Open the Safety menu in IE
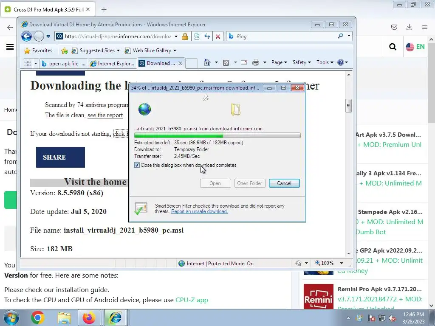The width and height of the screenshot is (435, 326). click(x=302, y=62)
